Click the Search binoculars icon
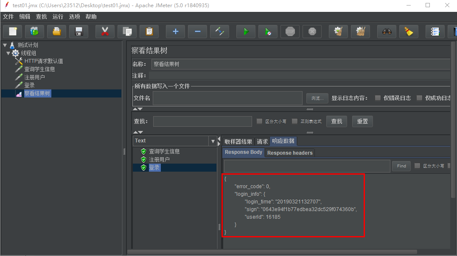Image resolution: width=457 pixels, height=256 pixels. tap(387, 31)
